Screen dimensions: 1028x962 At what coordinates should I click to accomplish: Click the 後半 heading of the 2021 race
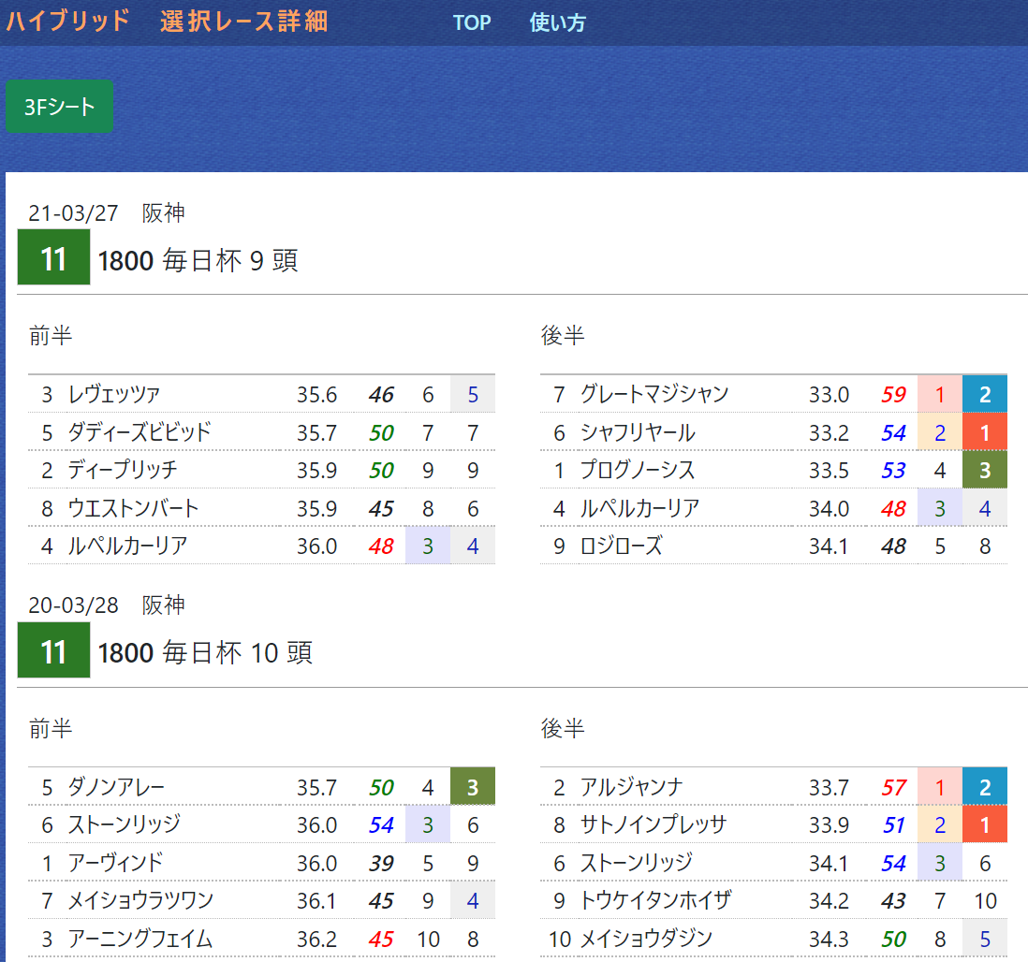[x=563, y=336]
